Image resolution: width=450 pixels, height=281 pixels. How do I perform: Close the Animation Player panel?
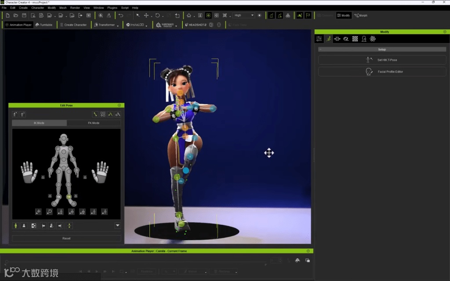click(308, 251)
